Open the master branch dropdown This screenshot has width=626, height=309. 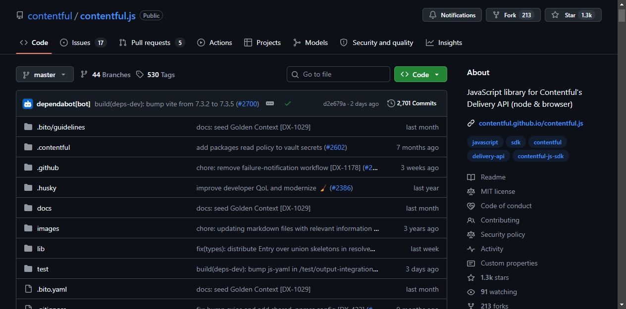(x=45, y=75)
